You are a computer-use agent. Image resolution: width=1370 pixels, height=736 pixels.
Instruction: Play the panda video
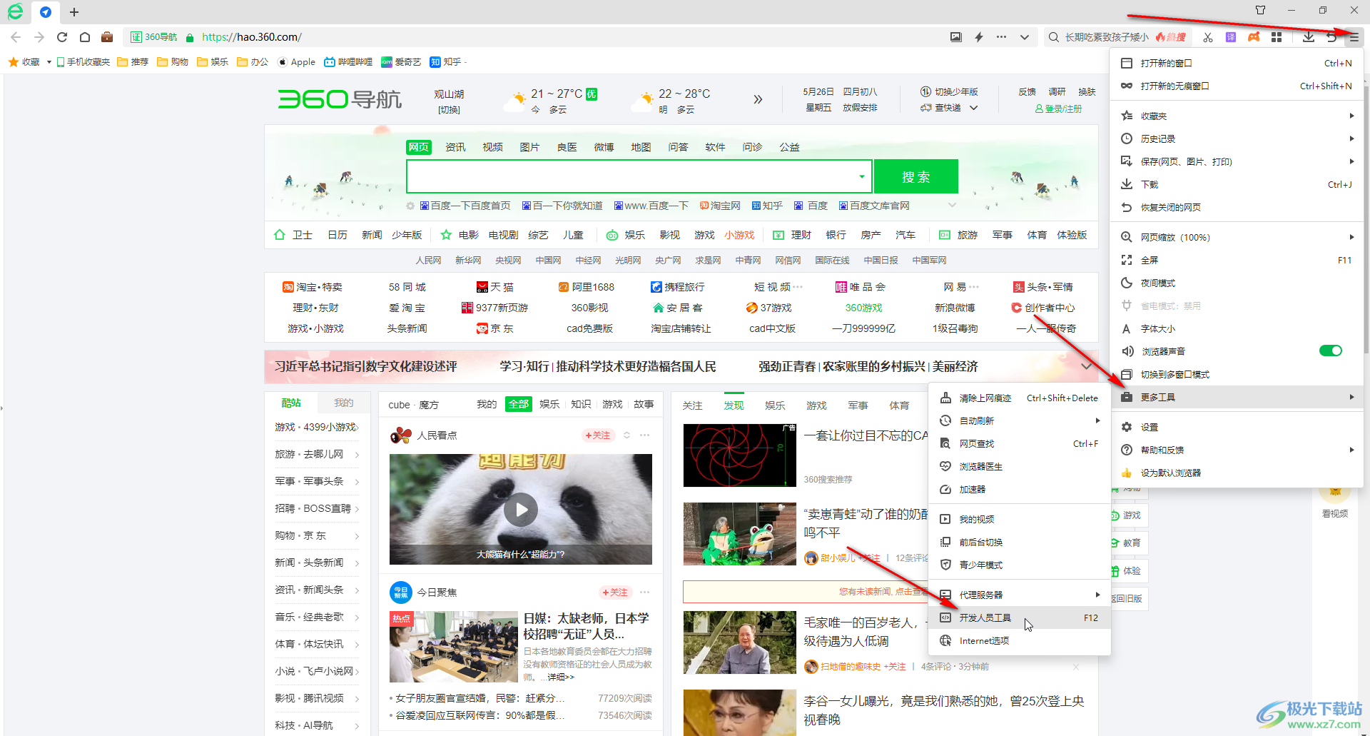pos(521,510)
